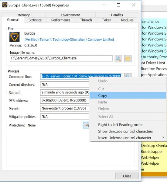
Task: Click the Started time field
Action: [x=65, y=93]
